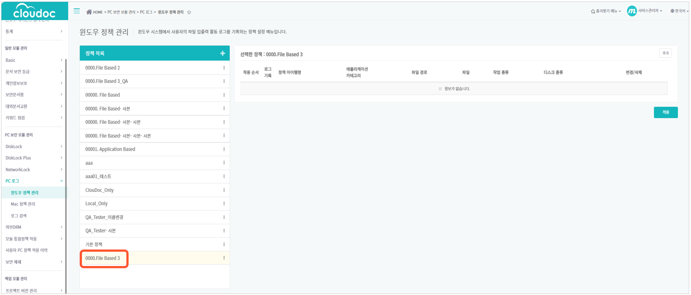Viewport: 691px width, 295px height.
Task: Click the cloudoc logo
Action: click(35, 11)
